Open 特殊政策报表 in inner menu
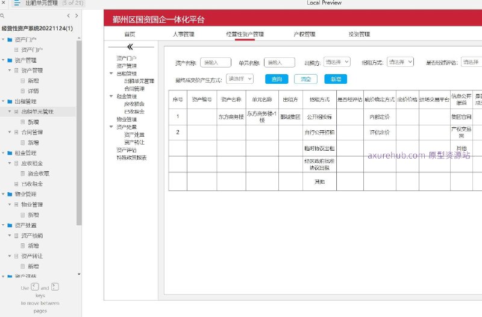Image resolution: width=482 pixels, height=317 pixels. click(131, 158)
